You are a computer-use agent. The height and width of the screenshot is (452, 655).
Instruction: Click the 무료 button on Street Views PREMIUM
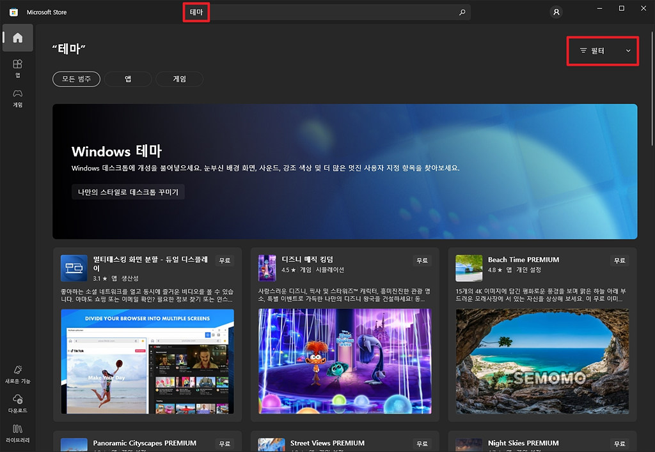[422, 444]
